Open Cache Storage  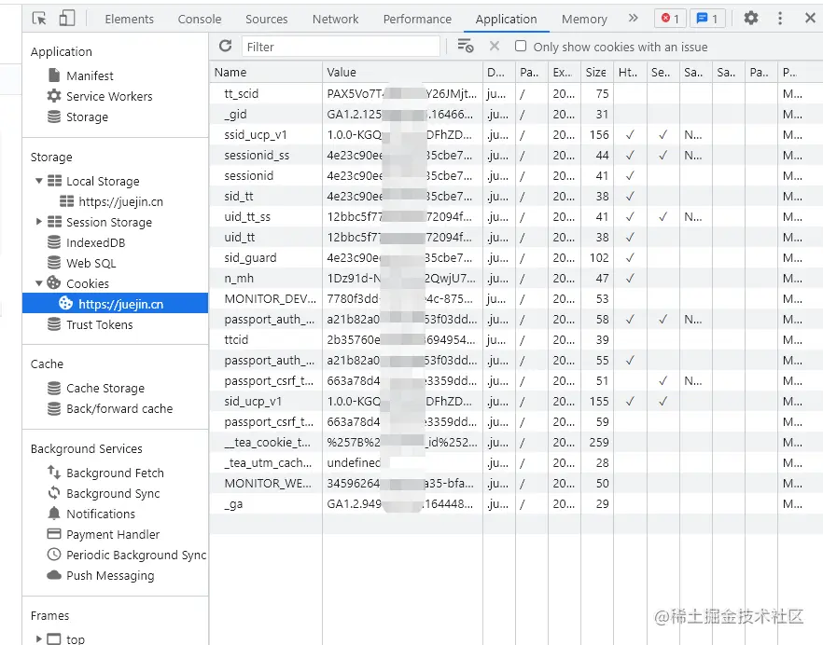(x=105, y=388)
